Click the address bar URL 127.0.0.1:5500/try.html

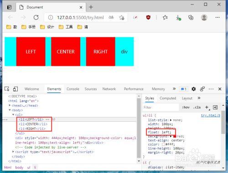80,18
